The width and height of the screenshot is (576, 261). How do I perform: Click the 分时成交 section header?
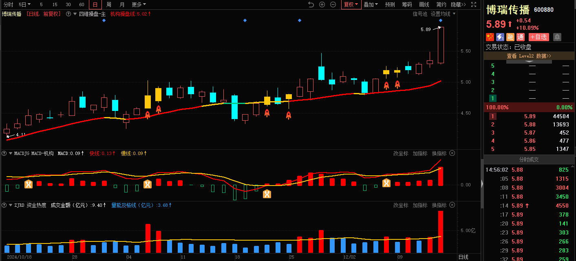(x=529, y=159)
